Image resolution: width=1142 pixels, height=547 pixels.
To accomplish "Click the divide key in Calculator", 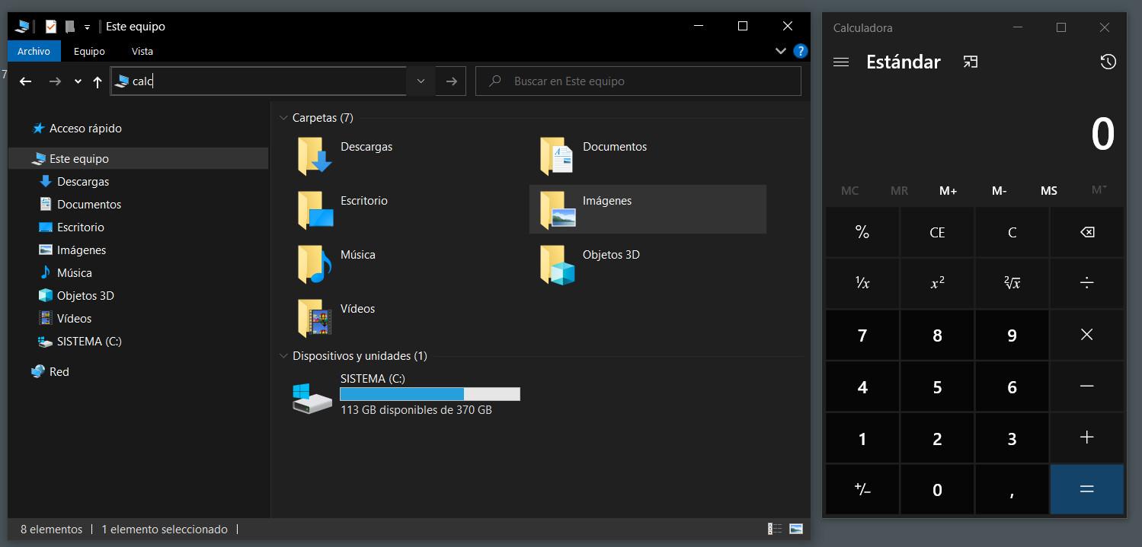I will (1087, 284).
